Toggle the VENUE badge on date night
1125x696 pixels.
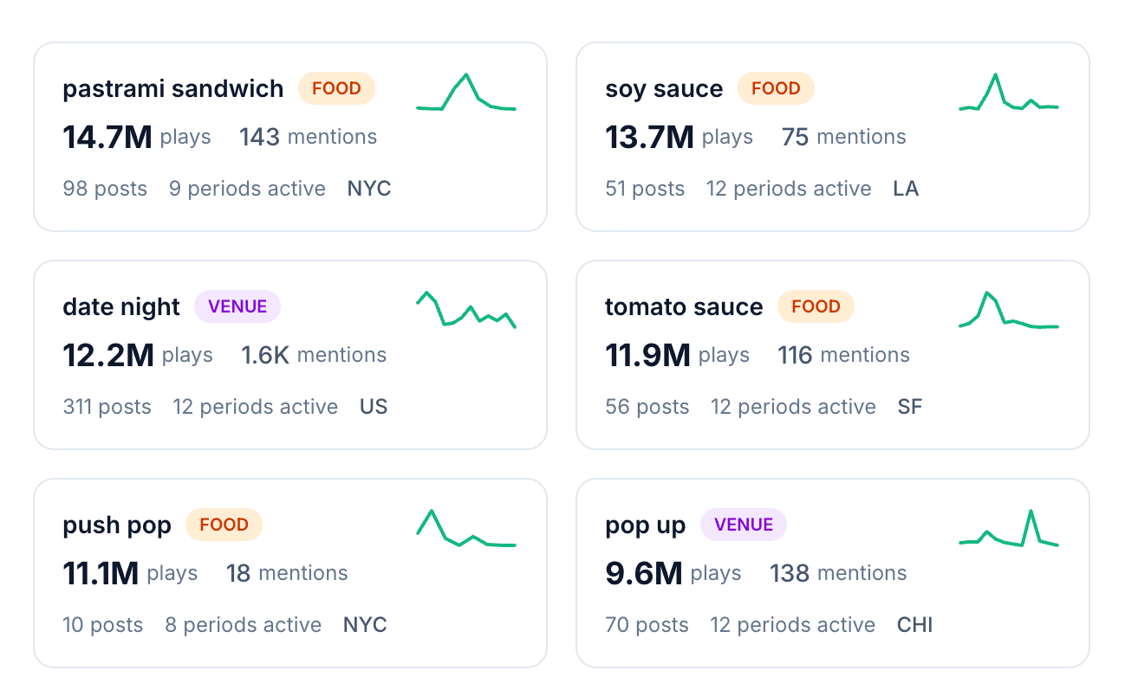(x=237, y=306)
